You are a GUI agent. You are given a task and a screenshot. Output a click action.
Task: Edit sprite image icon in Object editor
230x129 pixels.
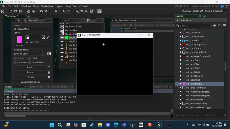point(43,37)
